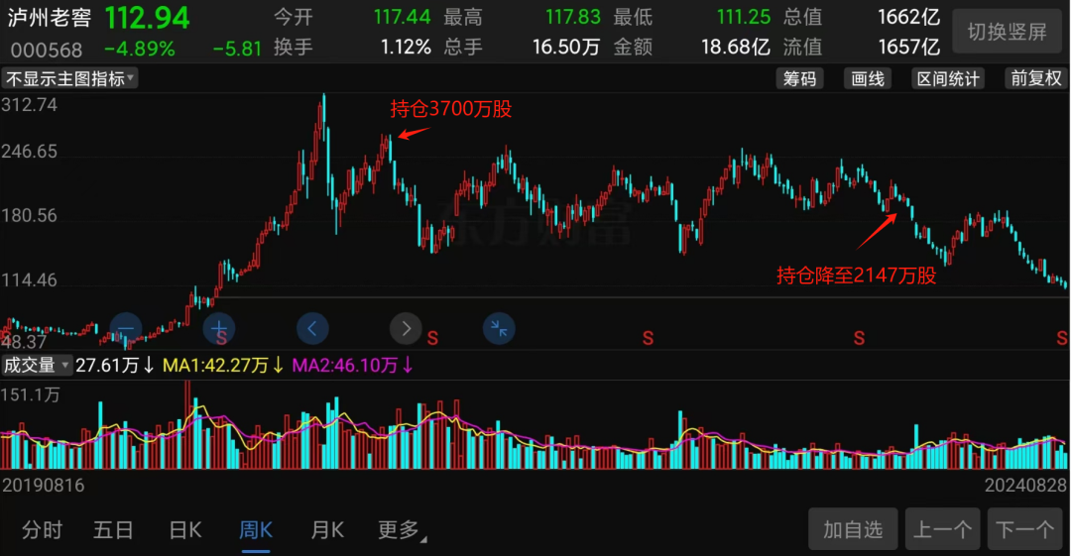Zoom in chart with plus icon

coord(219,329)
